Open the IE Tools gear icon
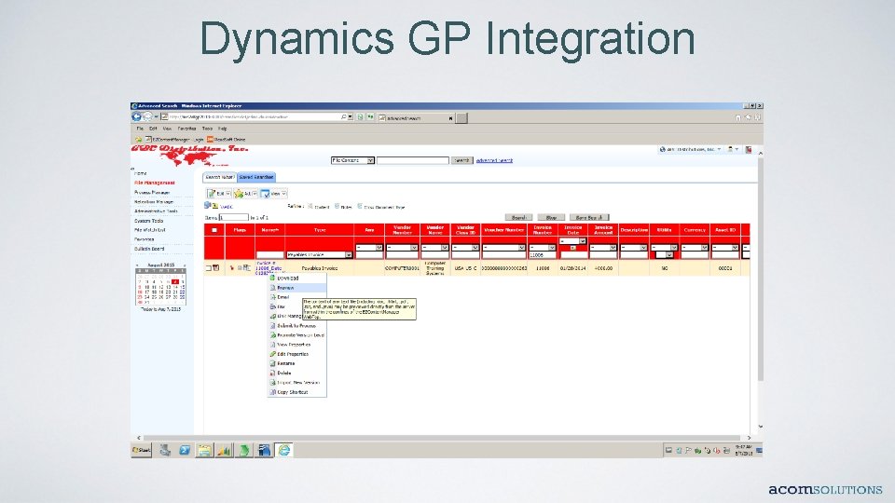 757,117
